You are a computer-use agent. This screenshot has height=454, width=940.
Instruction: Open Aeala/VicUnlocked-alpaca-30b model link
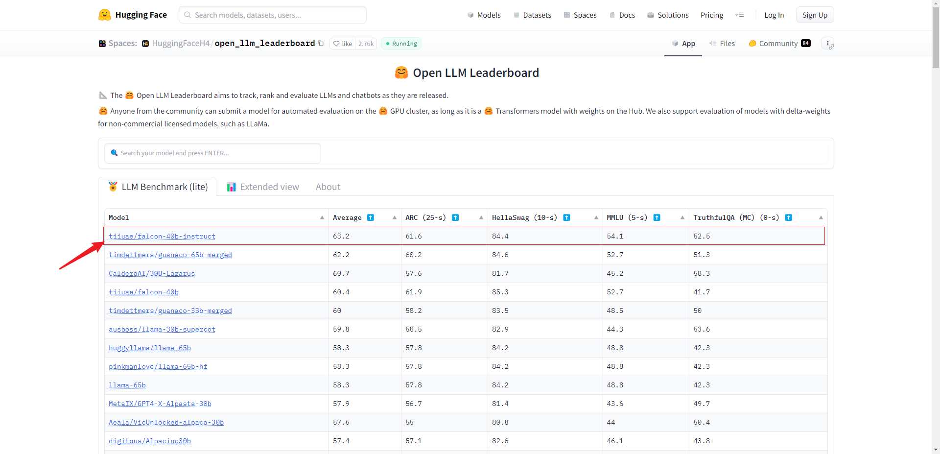click(x=166, y=422)
